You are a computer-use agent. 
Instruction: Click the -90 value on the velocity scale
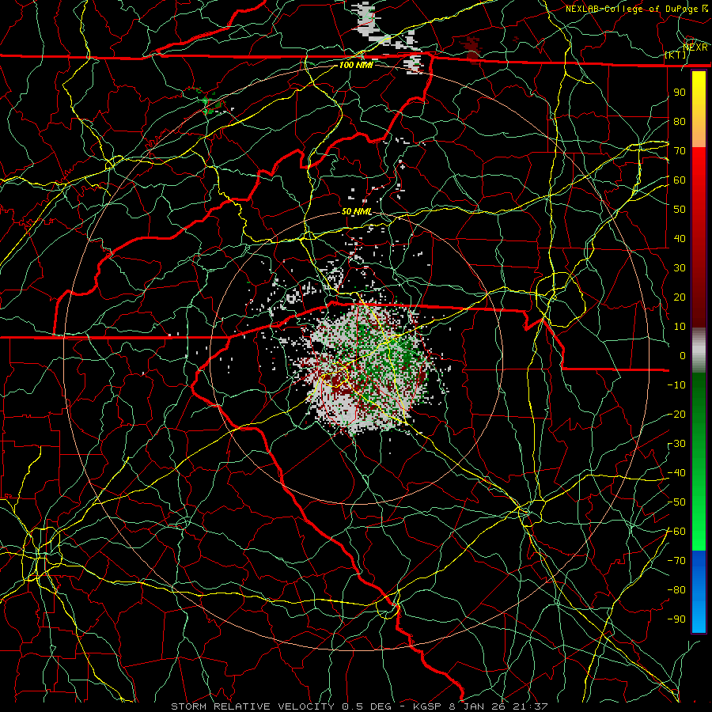pyautogui.click(x=676, y=619)
